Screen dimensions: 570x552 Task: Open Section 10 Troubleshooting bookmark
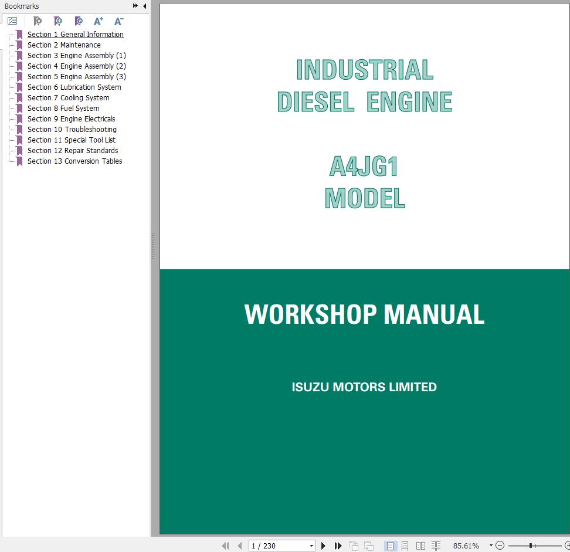coord(72,129)
